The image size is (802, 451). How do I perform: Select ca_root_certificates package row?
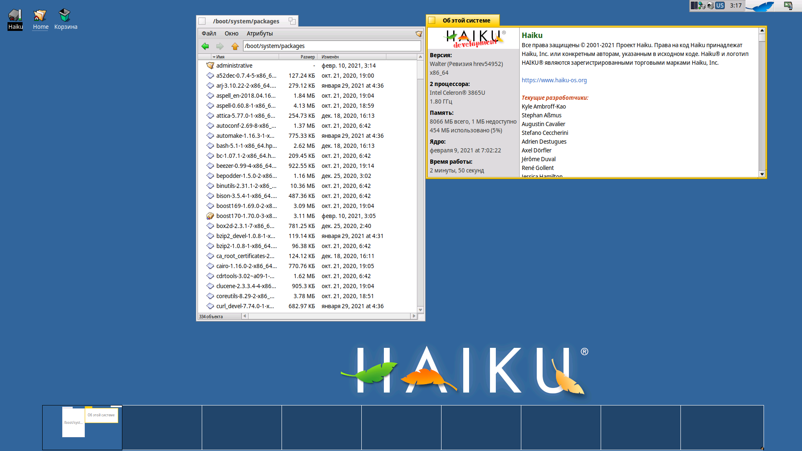coord(307,256)
